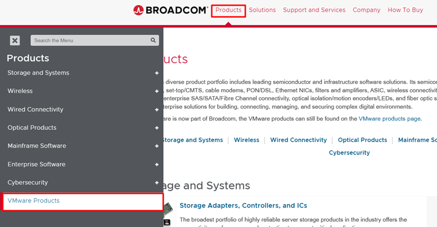Open the Company menu

point(366,10)
